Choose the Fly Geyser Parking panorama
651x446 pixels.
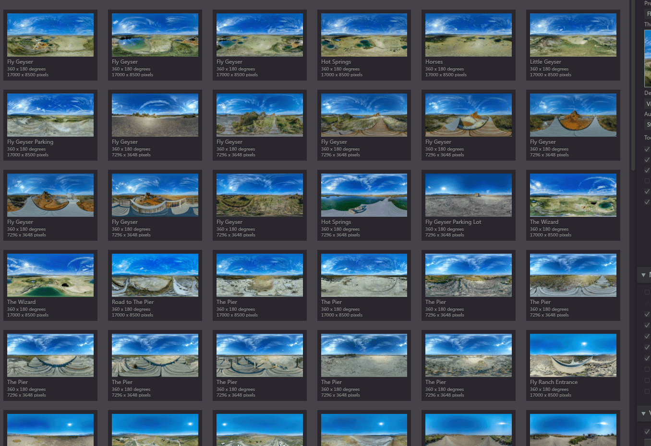50,115
